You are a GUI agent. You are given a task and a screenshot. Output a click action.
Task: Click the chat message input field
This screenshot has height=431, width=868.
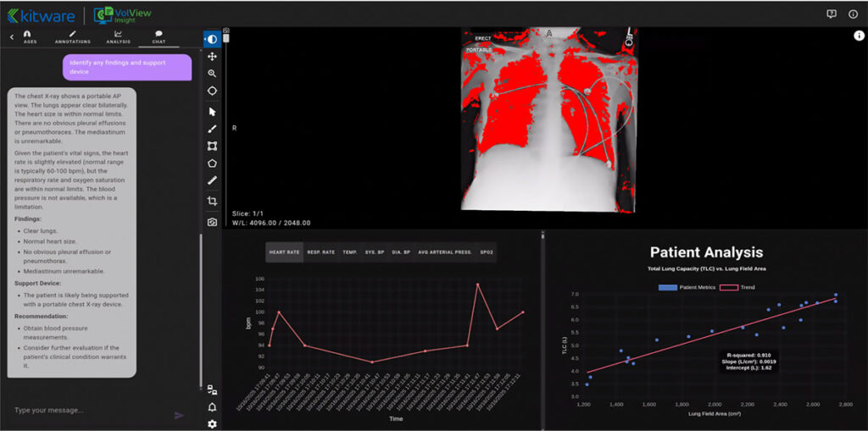tap(89, 411)
